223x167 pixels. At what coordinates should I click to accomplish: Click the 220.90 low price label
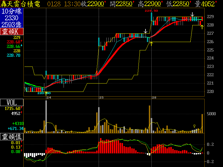click(44, 93)
